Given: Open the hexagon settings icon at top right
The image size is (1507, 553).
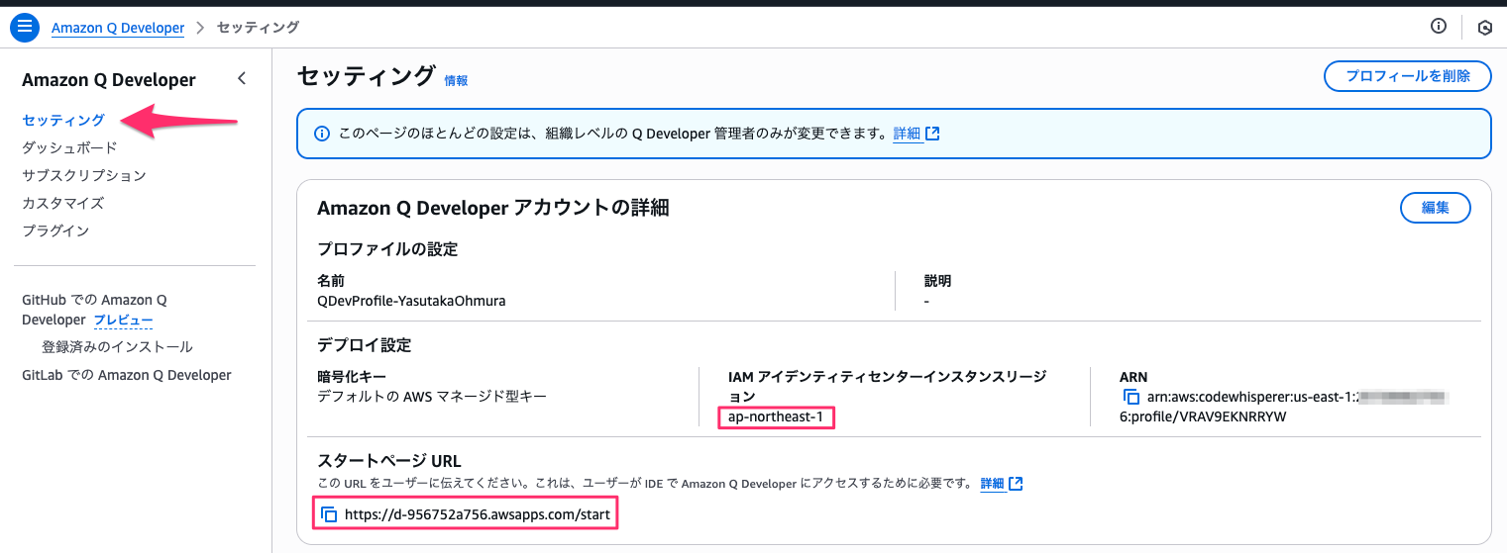Looking at the screenshot, I should click(1484, 28).
